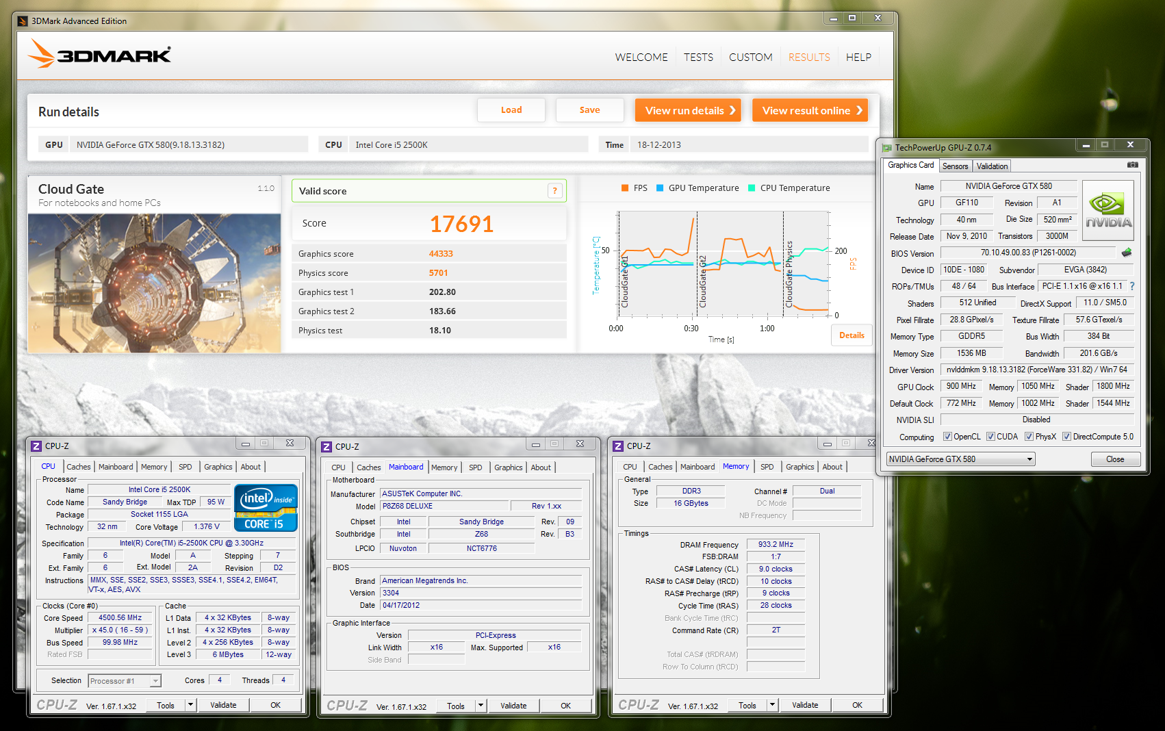Click the GPU Temperature blue legend square
This screenshot has height=731, width=1165.
click(x=660, y=188)
